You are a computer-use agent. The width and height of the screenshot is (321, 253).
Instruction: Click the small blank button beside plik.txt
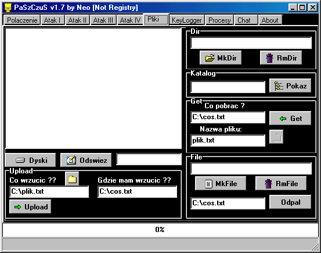point(276,137)
